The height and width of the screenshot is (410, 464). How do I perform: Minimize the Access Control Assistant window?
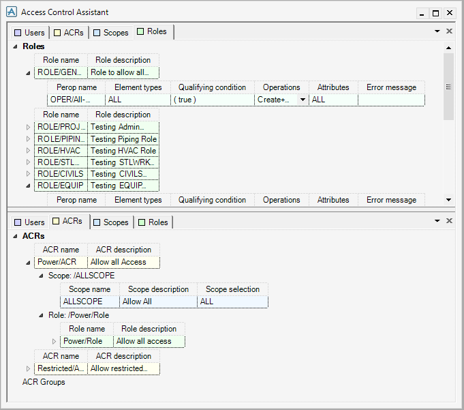click(422, 14)
